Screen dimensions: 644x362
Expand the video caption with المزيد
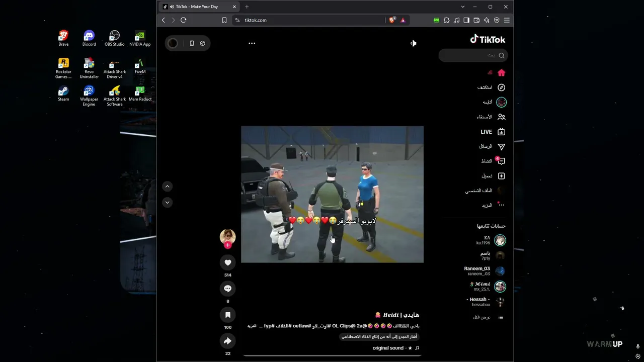(x=252, y=326)
